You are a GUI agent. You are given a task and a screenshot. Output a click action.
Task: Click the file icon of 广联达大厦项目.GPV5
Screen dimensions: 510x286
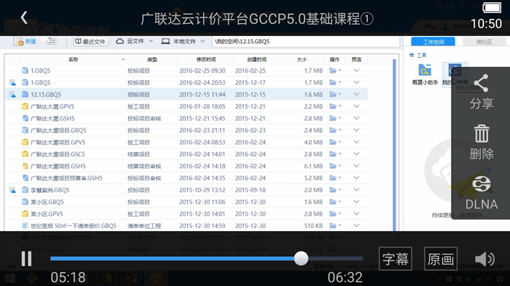coord(24,142)
